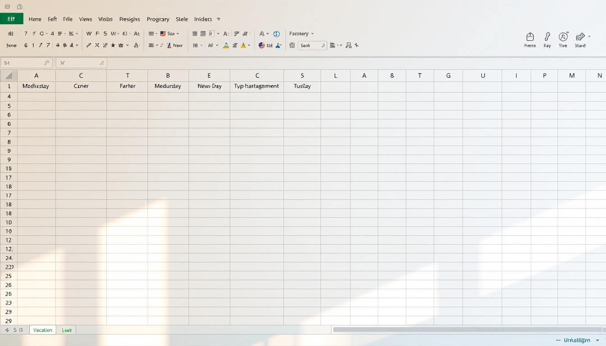
Task: Click the B1 name box
Action: (x=27, y=63)
